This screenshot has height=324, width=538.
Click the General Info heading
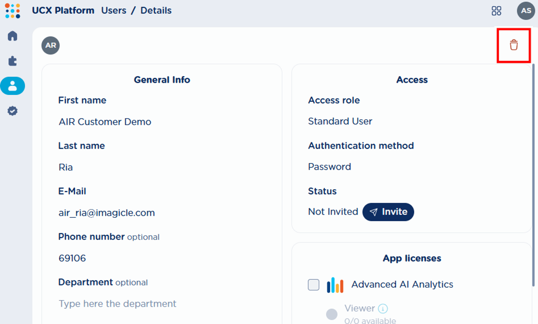point(162,80)
